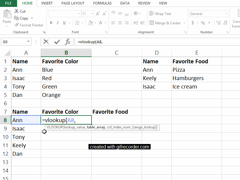Click the Cut scissors icon
The height and width of the screenshot is (180, 240).
pyautogui.click(x=16, y=11)
